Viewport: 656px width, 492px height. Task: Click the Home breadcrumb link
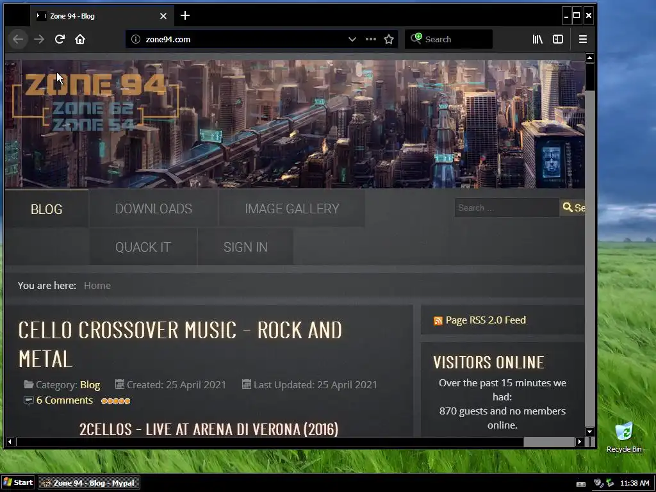97,285
